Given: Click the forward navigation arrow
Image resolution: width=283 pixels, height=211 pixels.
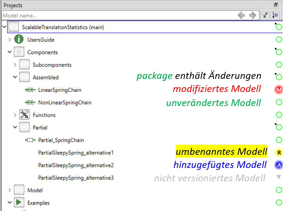Looking at the screenshot, I should click(x=252, y=15).
